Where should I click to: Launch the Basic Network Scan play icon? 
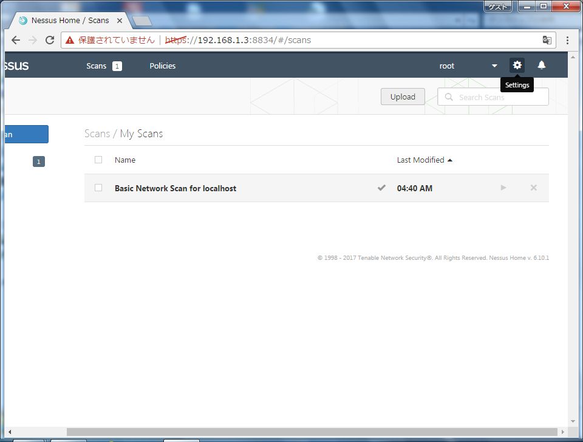click(x=503, y=188)
